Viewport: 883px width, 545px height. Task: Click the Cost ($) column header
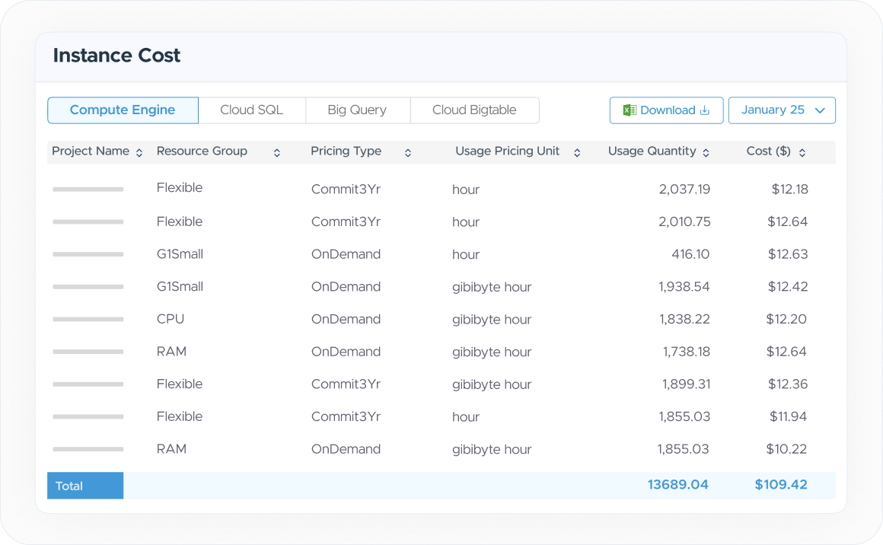coord(769,151)
